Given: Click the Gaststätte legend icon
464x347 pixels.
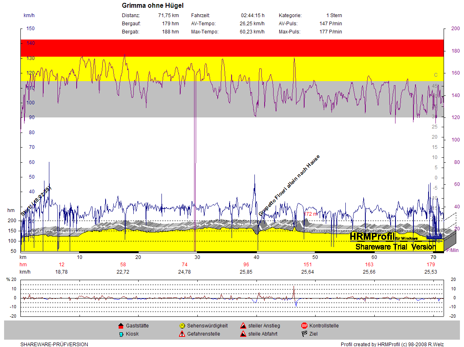Looking at the screenshot, I should tap(121, 326).
